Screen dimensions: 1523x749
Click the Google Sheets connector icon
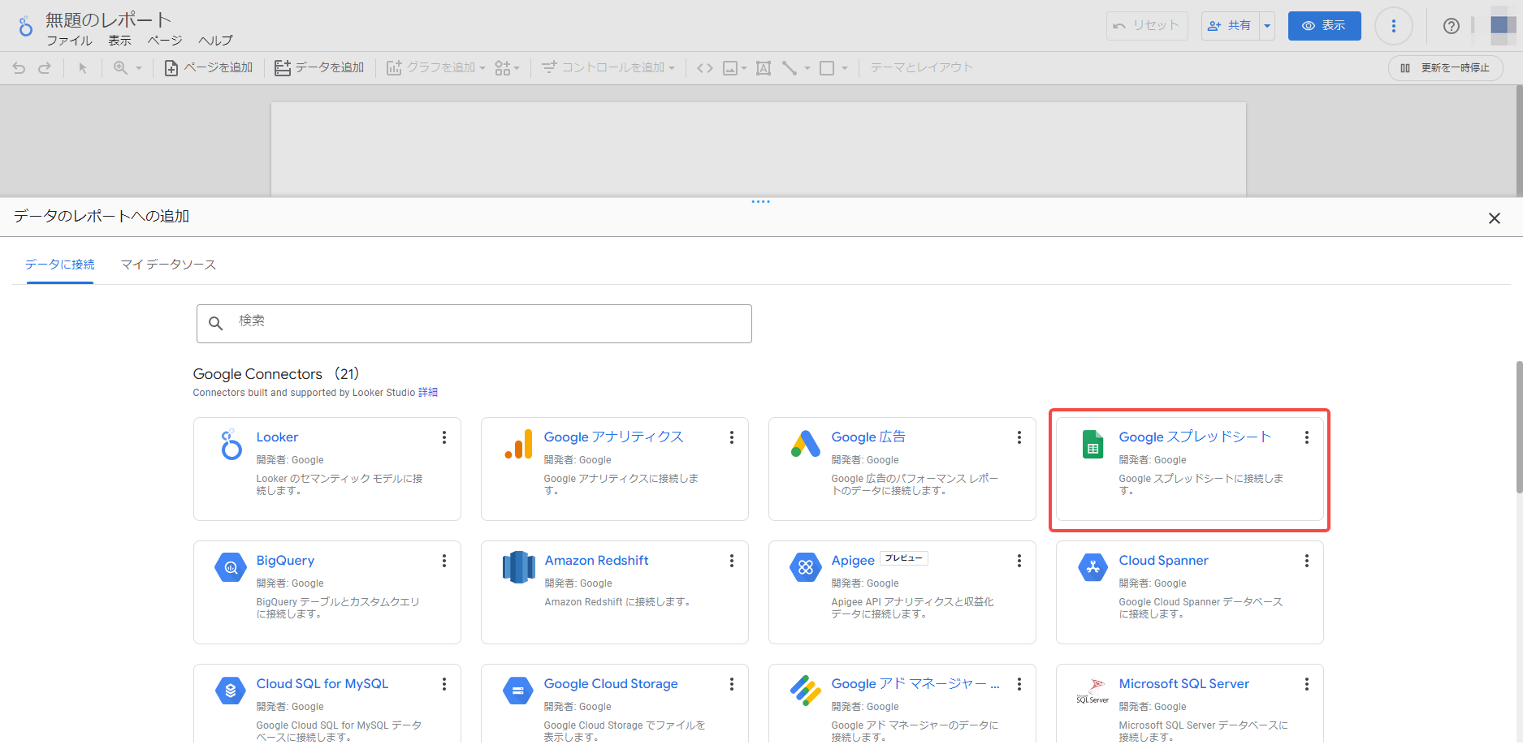pyautogui.click(x=1093, y=444)
